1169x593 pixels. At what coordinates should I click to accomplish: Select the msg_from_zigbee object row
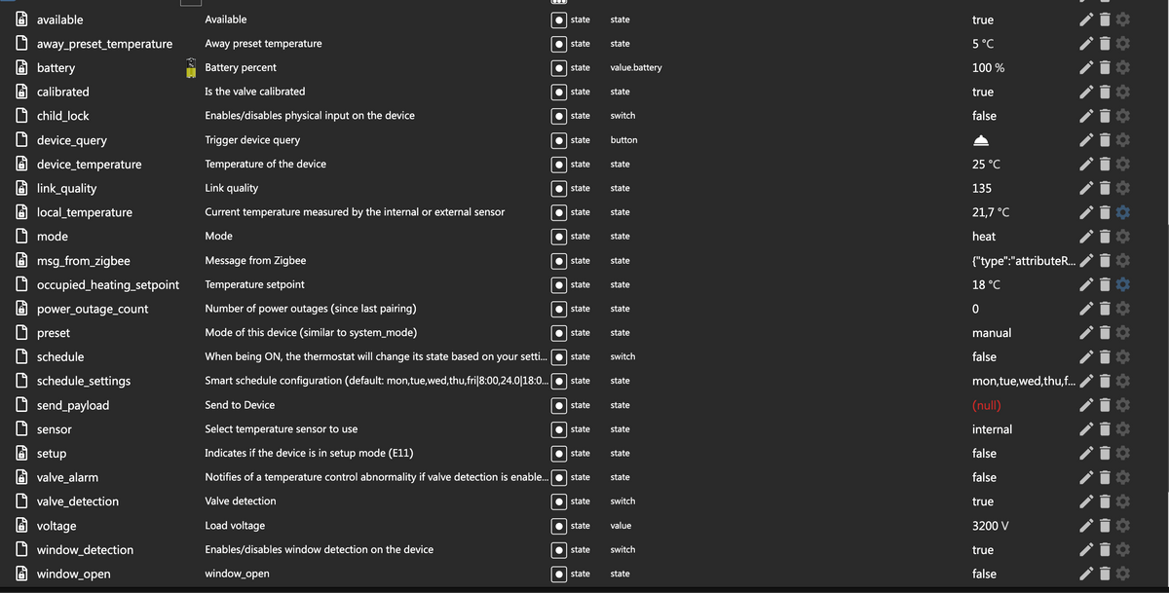pyautogui.click(x=83, y=261)
